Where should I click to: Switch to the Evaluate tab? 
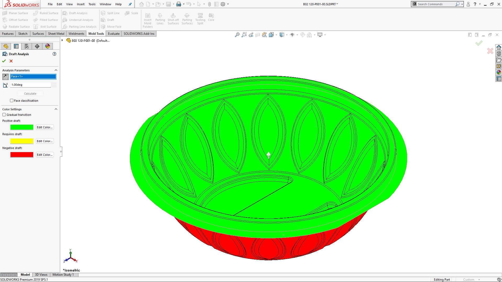(x=114, y=34)
